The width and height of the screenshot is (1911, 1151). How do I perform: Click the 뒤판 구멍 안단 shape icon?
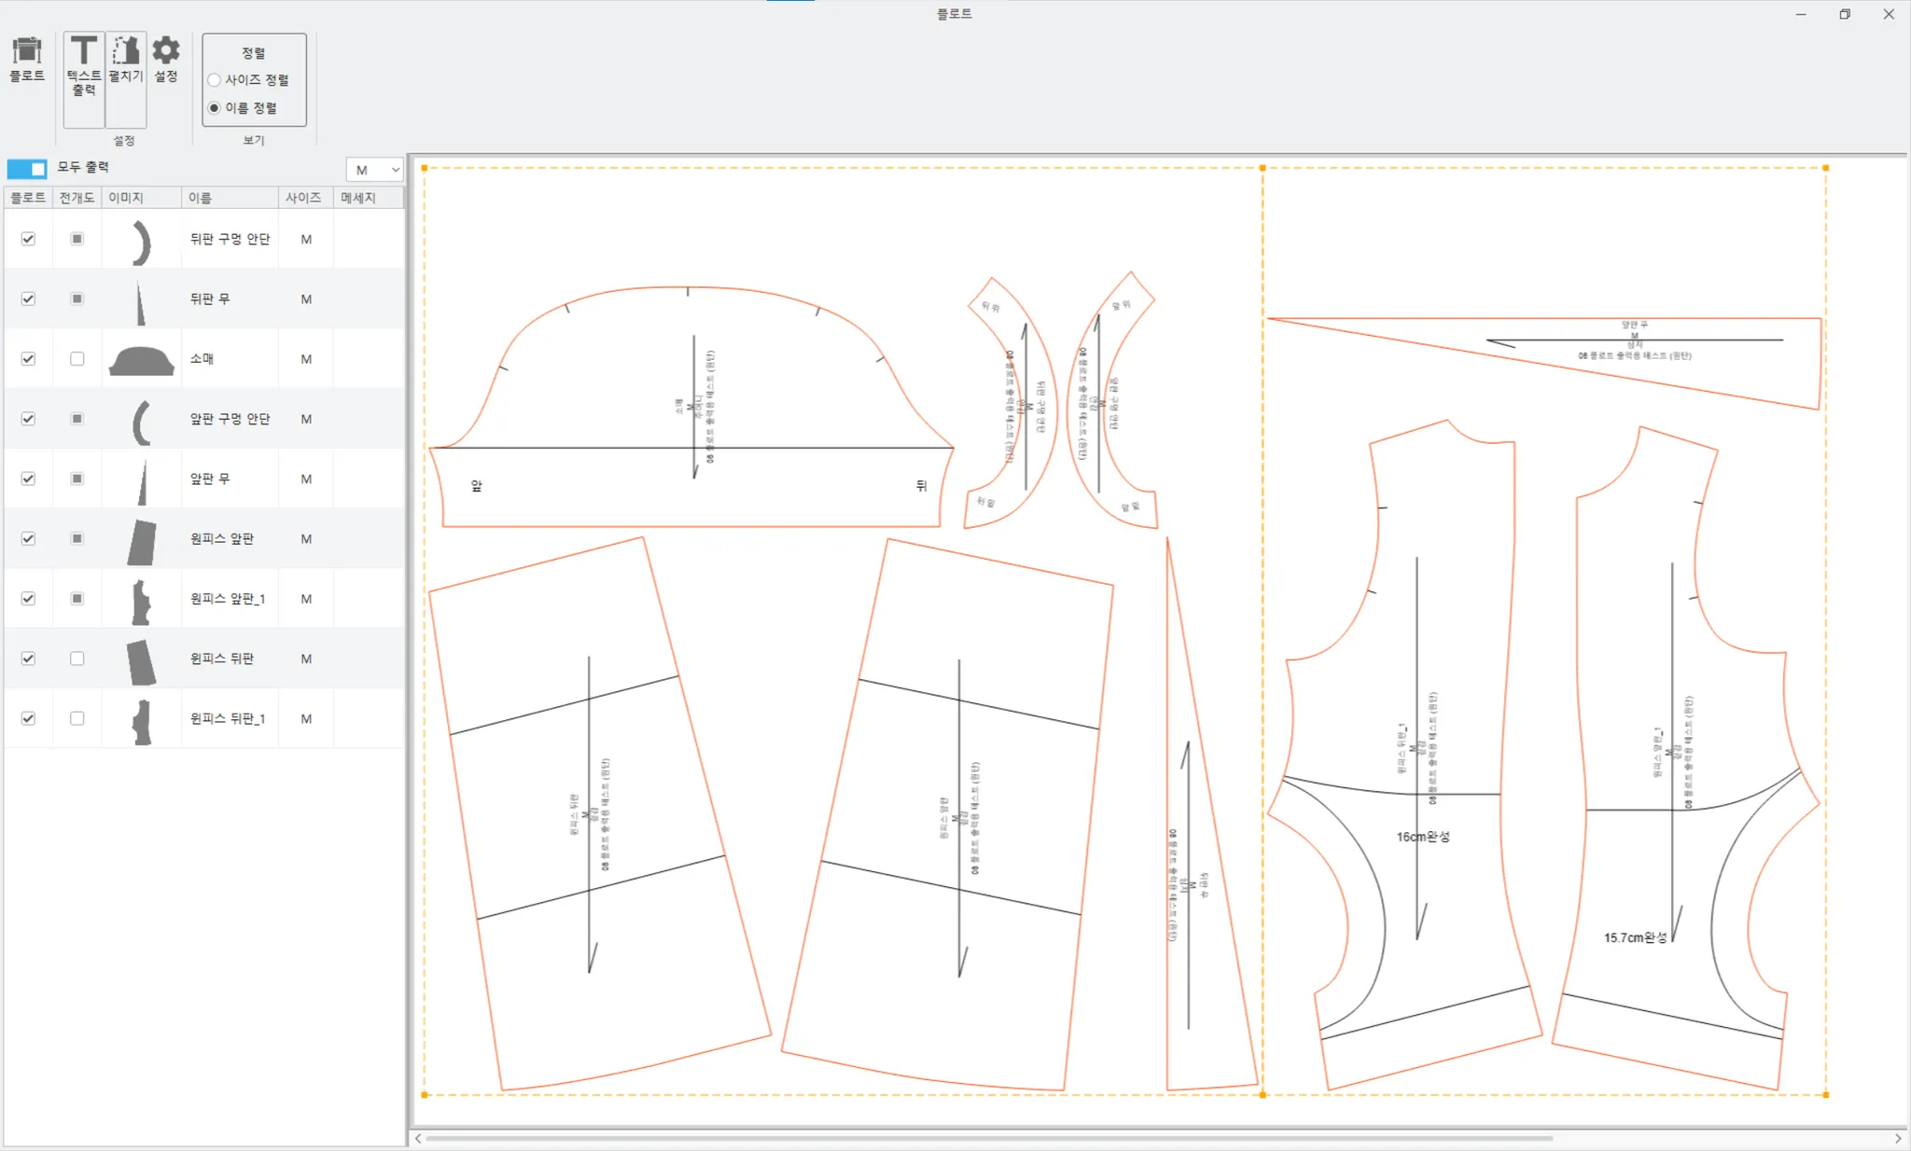click(x=141, y=241)
